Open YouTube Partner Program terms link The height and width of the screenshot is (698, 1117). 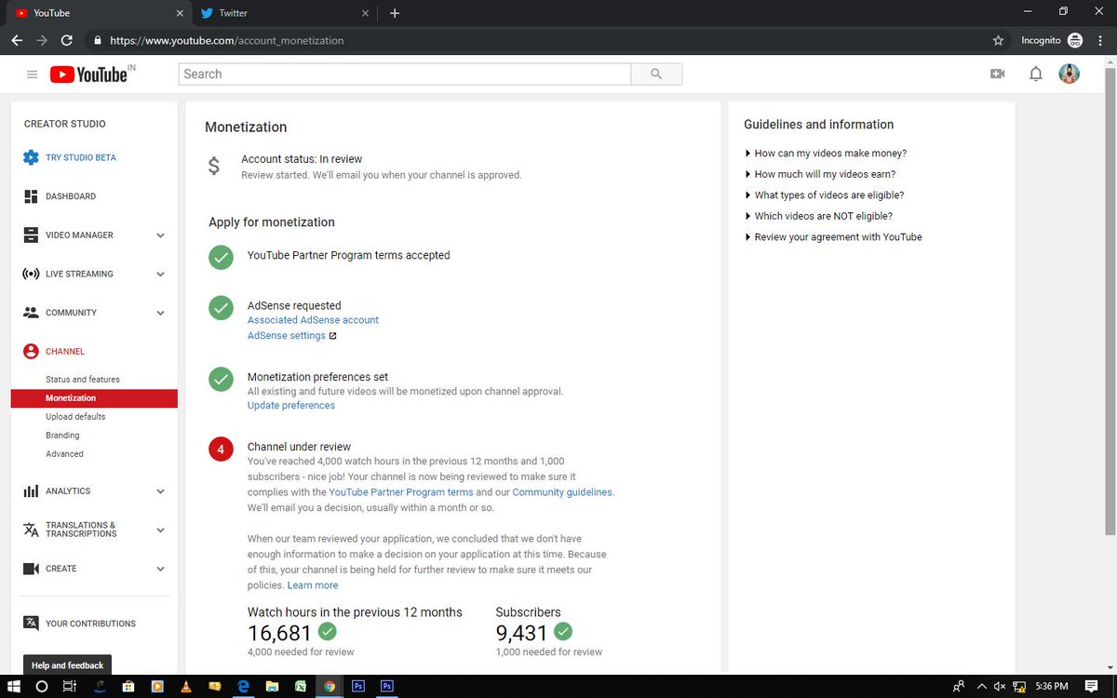(401, 492)
